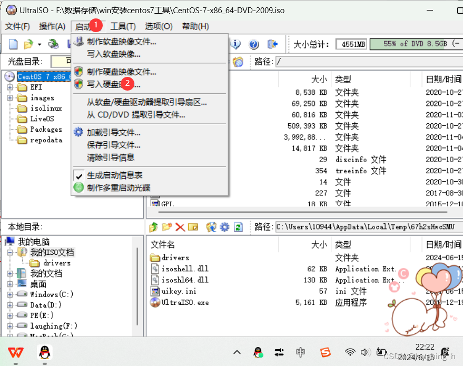
Task: Choose 清除引导信息 menu entry
Action: [x=150, y=157]
